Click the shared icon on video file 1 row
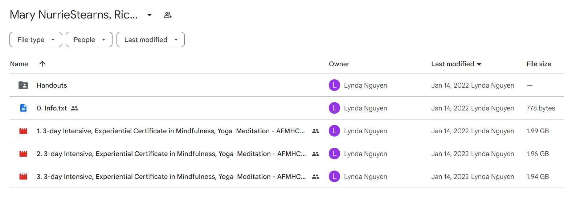Viewport: 564px width, 197px height. pos(316,131)
